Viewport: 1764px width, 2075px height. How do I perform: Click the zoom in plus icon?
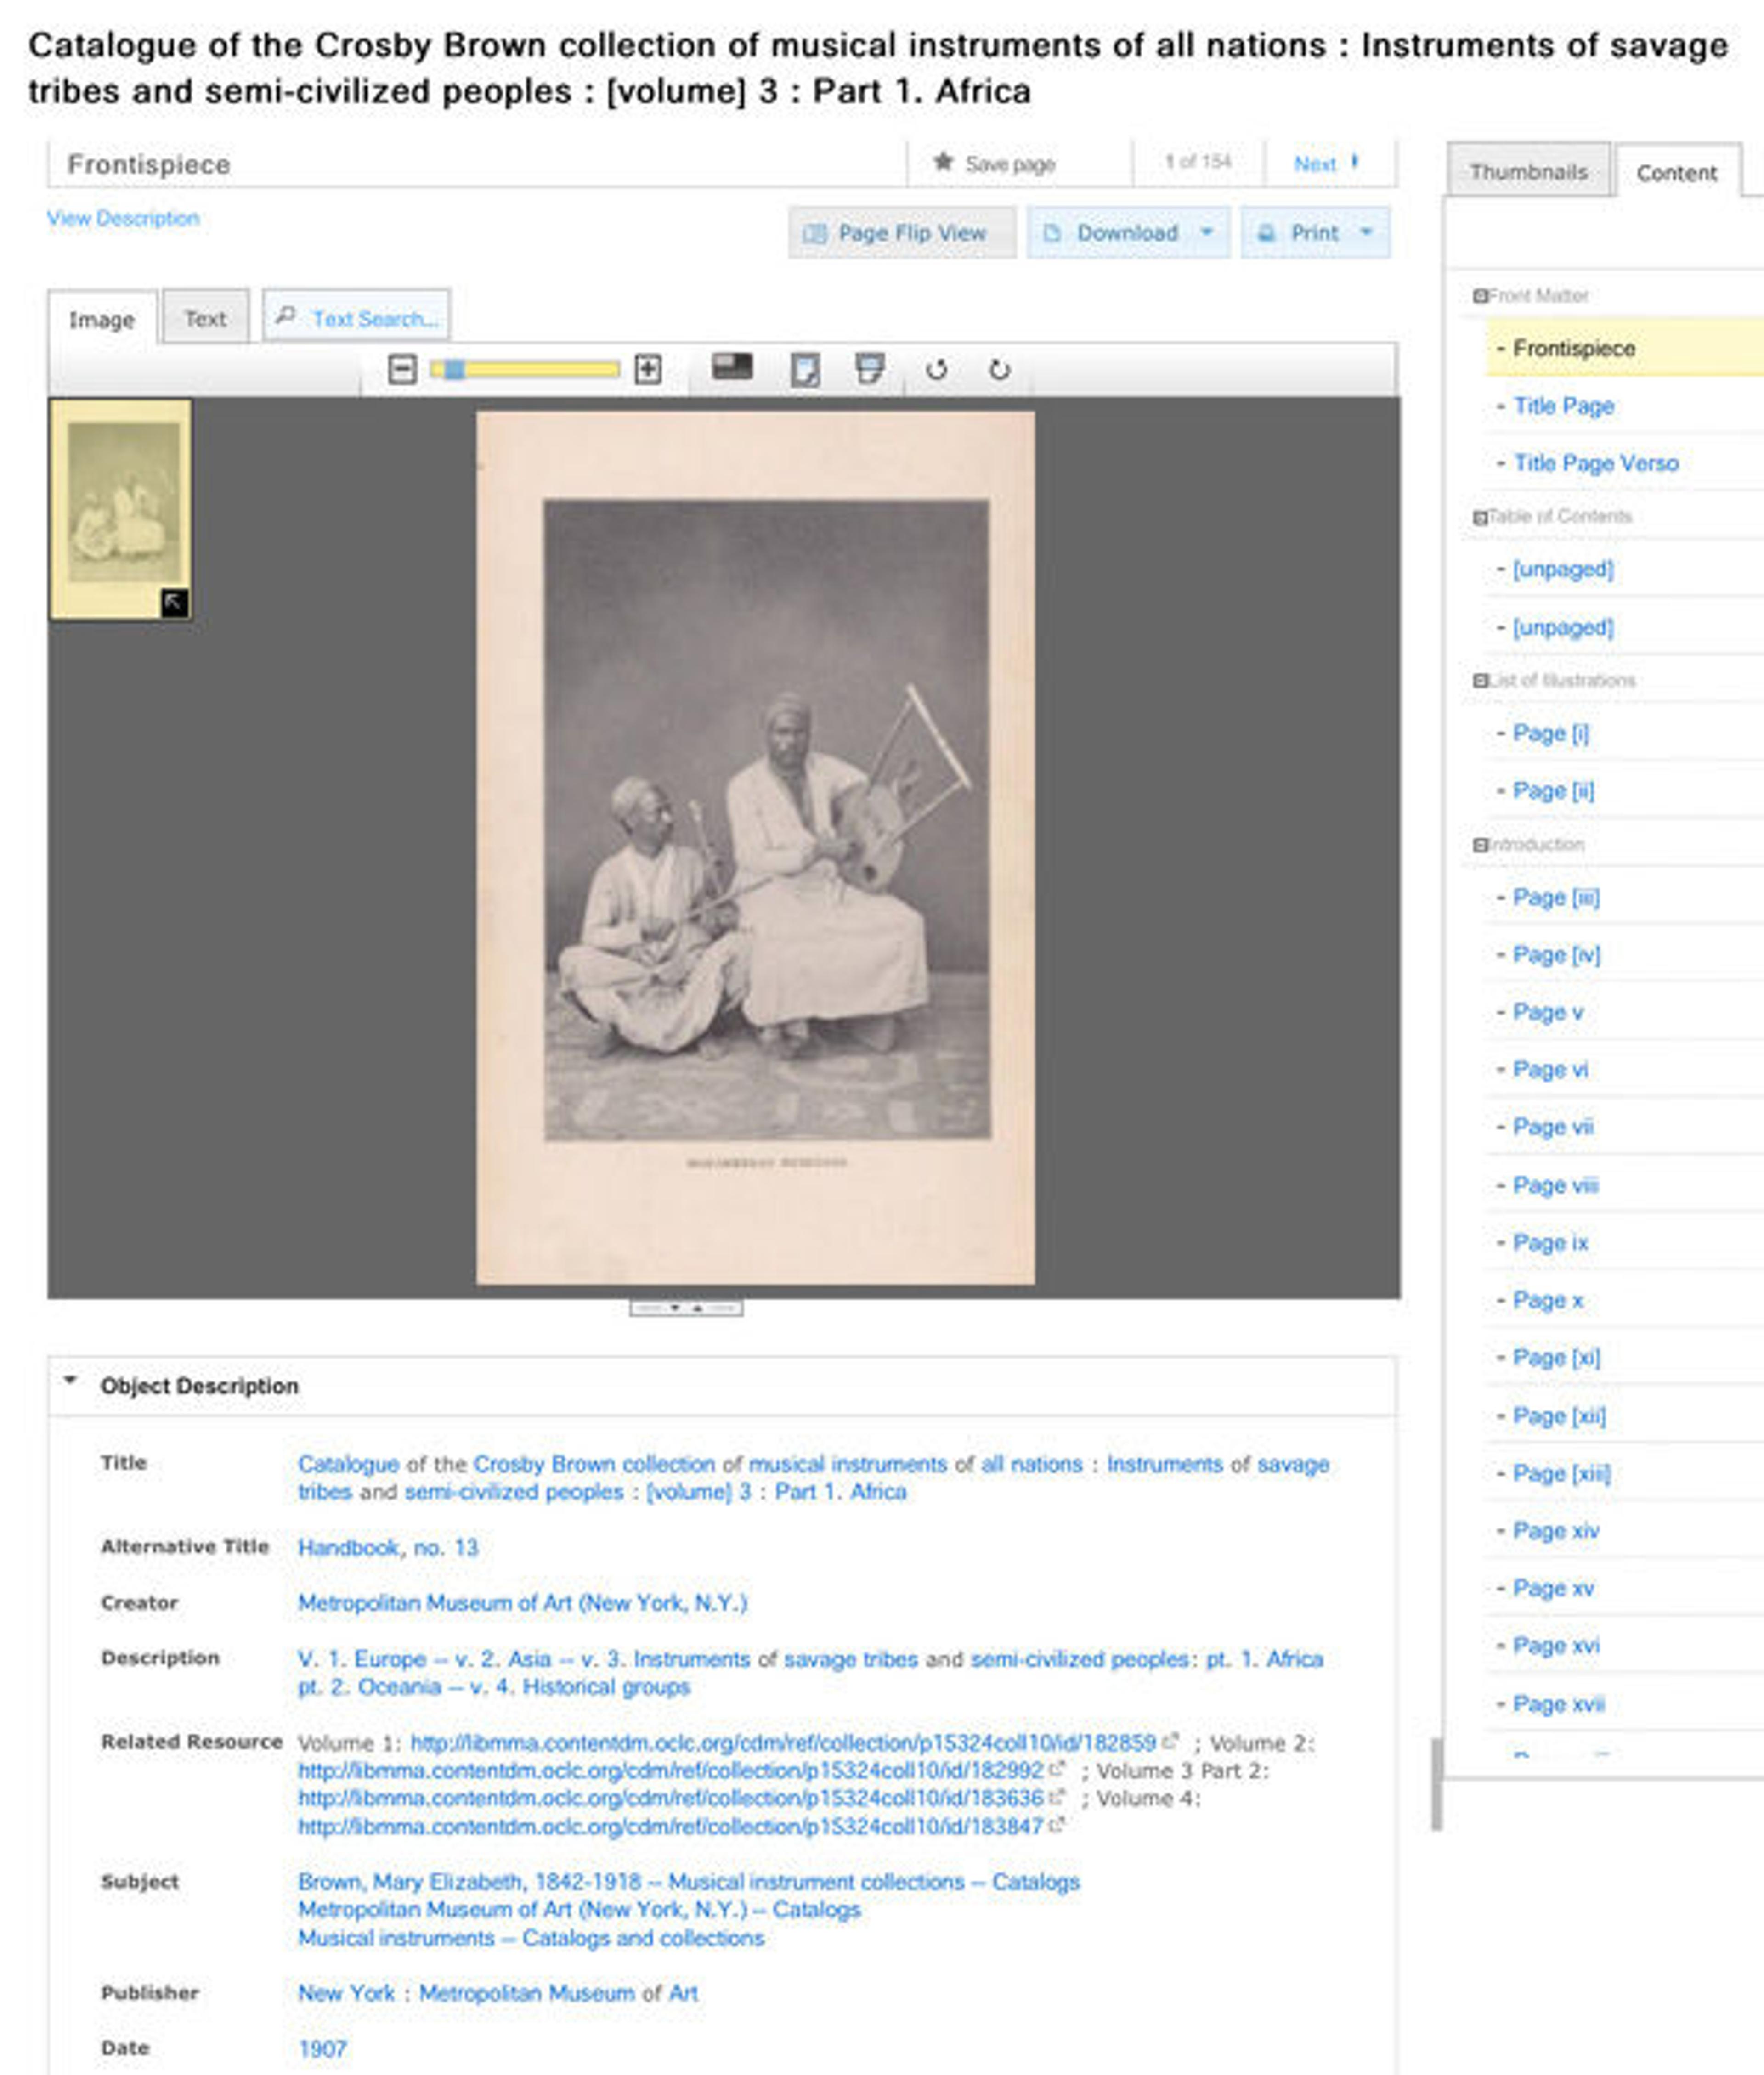tap(648, 370)
